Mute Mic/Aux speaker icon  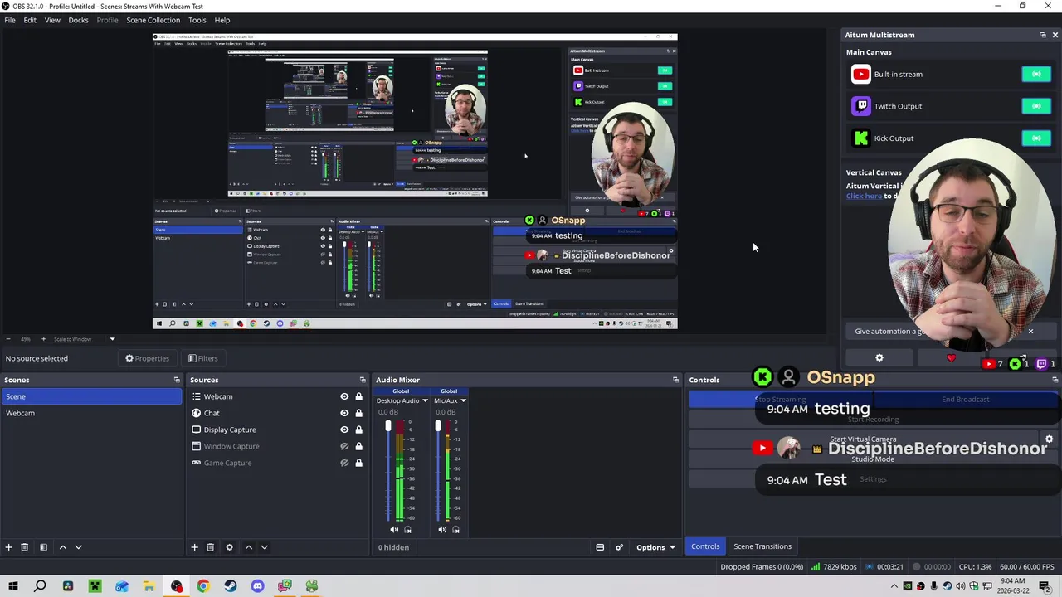pyautogui.click(x=442, y=530)
